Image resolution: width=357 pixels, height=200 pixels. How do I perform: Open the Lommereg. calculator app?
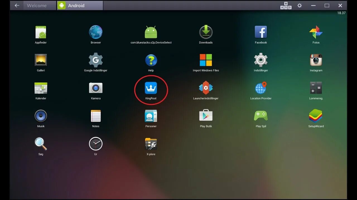(x=316, y=88)
